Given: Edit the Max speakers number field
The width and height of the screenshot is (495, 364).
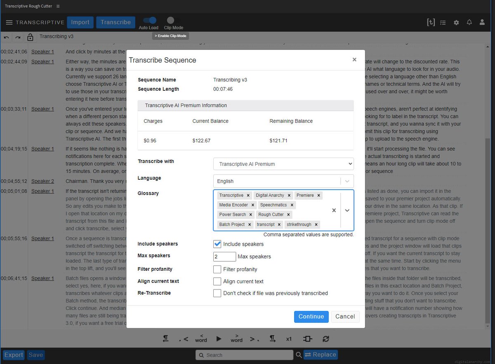Looking at the screenshot, I should point(225,256).
